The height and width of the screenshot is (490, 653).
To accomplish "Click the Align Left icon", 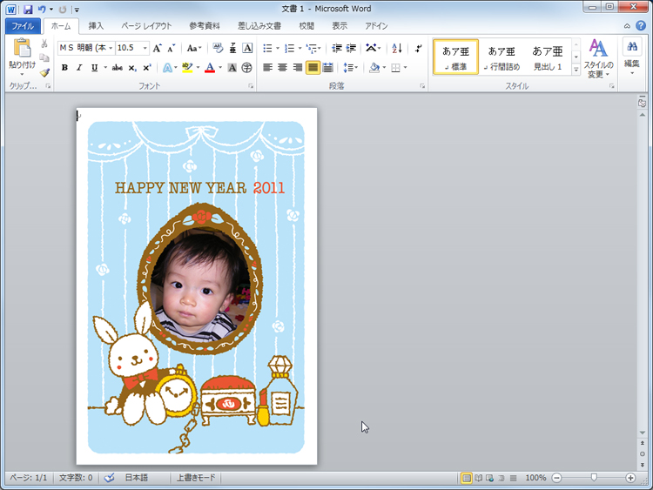I will click(268, 67).
